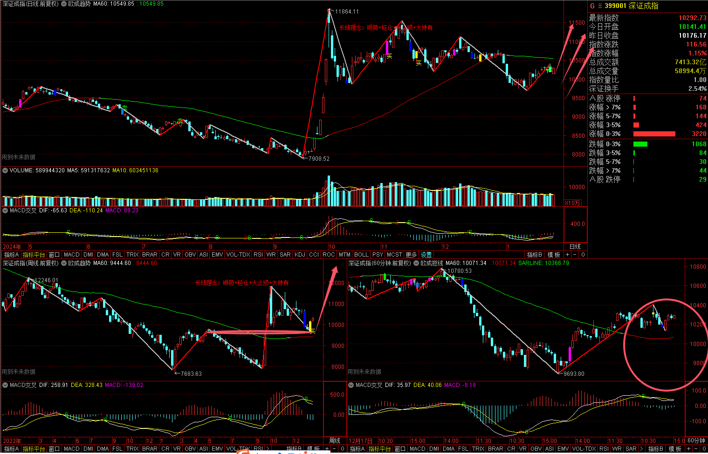Open the VOLUME indicator dropdown arrow
Viewport: 708px width, 454px height.
coord(5,170)
